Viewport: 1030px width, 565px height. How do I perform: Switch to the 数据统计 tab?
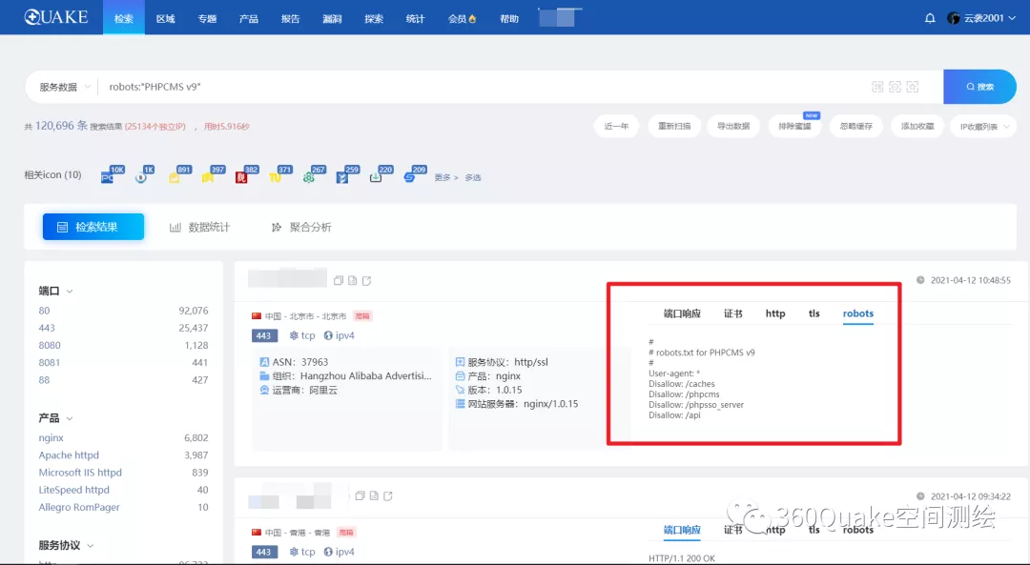[200, 227]
